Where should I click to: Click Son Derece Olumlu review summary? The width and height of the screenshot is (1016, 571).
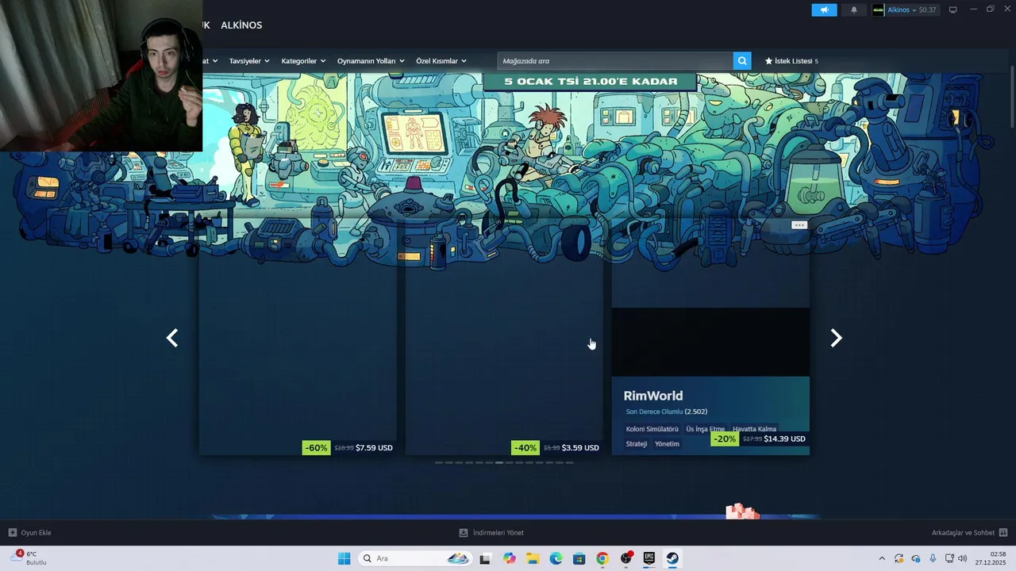(x=654, y=412)
